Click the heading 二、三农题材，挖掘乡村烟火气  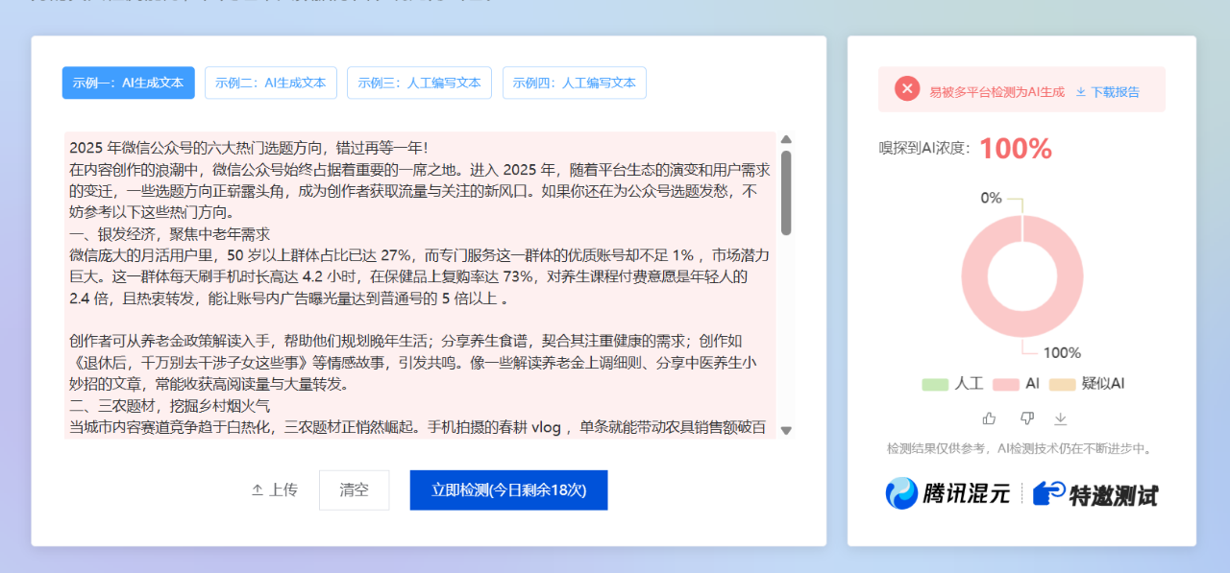(x=169, y=406)
